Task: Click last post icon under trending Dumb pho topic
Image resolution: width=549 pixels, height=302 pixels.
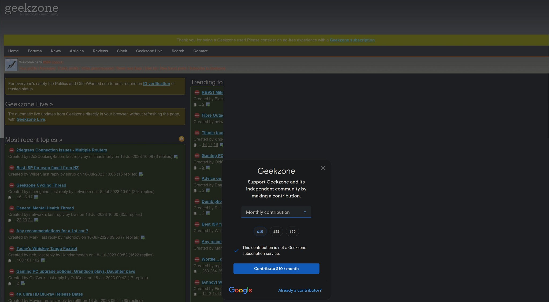Action: tap(208, 213)
